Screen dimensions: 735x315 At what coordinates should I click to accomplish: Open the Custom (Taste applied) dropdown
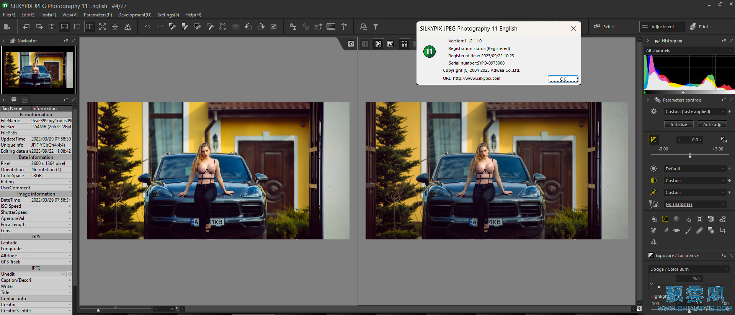point(694,111)
